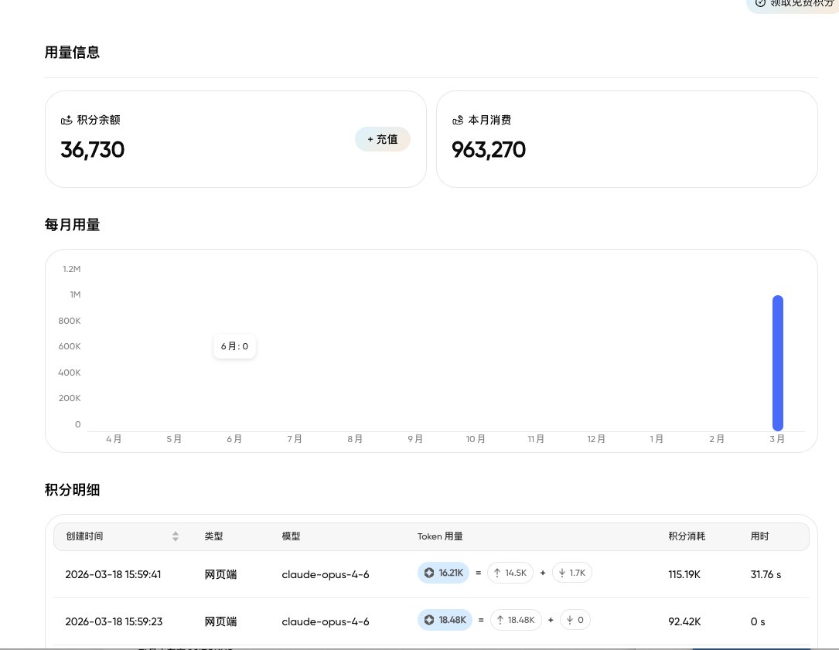This screenshot has height=650, width=839.
Task: Click the 9月 axis label
Action: pos(415,439)
